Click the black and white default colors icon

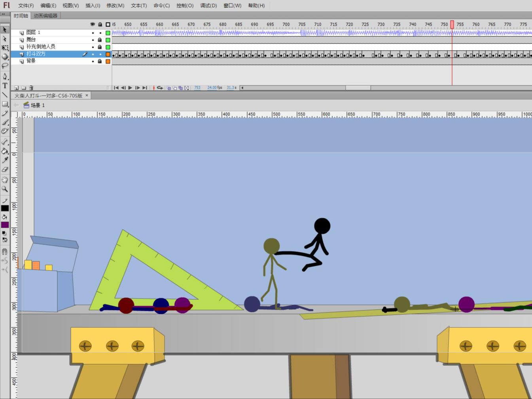[x=5, y=233]
